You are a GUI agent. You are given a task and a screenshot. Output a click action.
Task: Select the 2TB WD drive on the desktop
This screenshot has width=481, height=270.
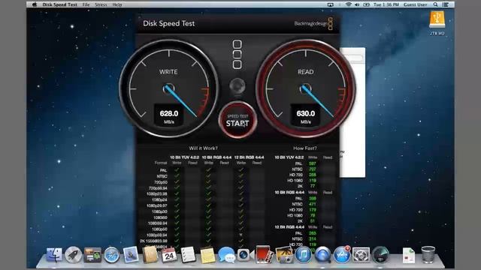(x=437, y=23)
